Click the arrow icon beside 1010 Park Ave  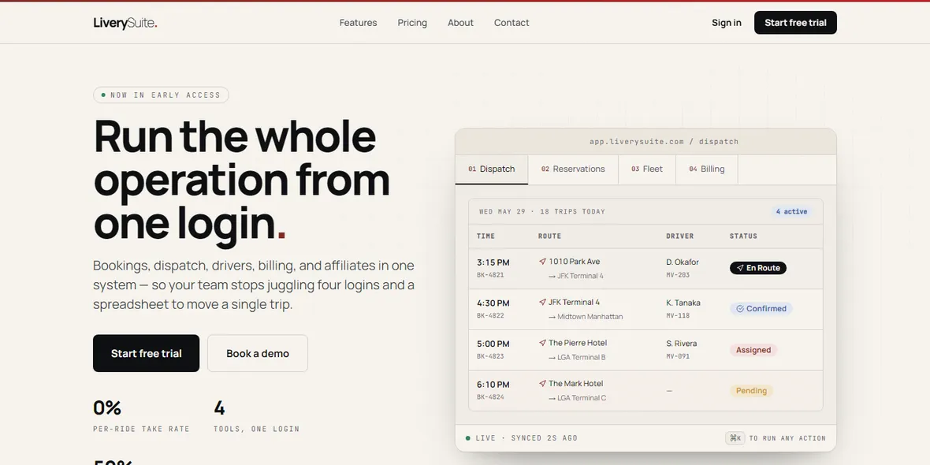pyautogui.click(x=542, y=261)
